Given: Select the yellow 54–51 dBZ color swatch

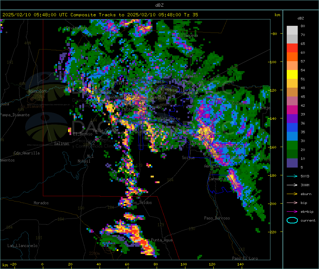Looking at the screenshot, I should click(x=292, y=75).
